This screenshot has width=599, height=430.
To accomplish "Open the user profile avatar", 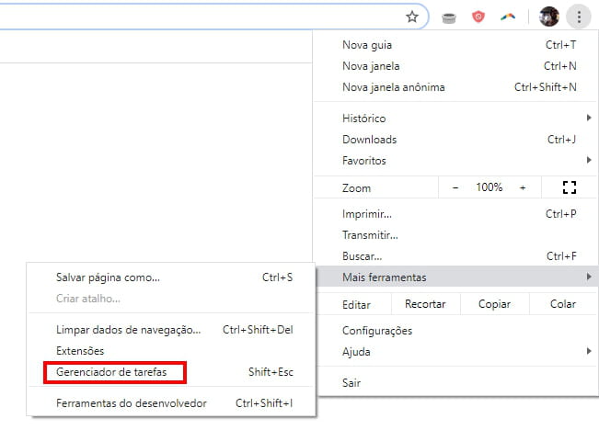I will [x=549, y=17].
